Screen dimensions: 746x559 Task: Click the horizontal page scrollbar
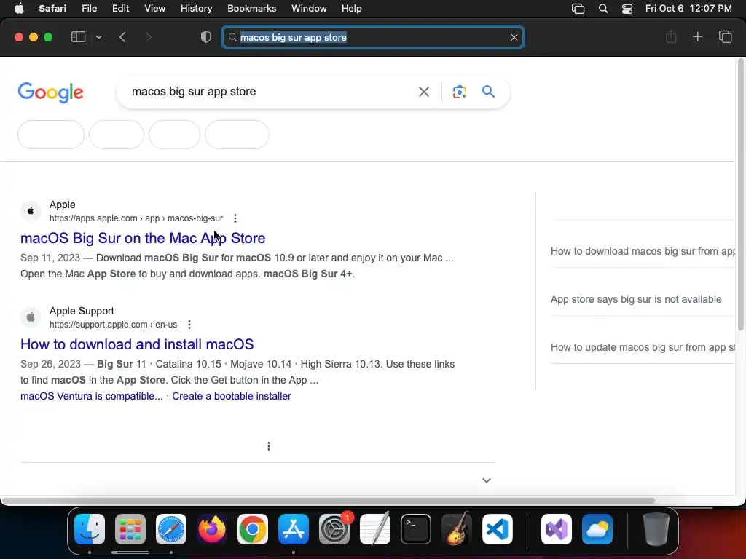[x=329, y=501]
